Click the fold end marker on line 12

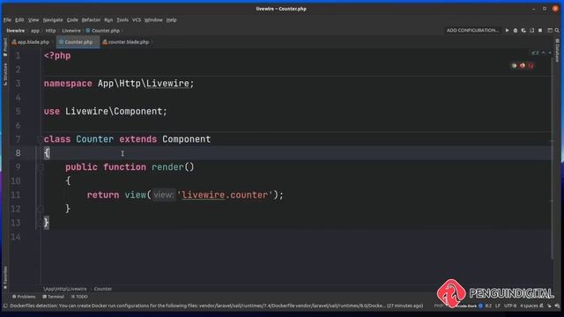pos(41,209)
